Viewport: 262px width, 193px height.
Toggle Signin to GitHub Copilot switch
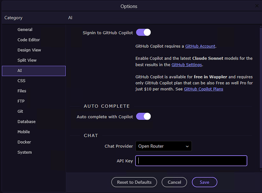coord(143,32)
